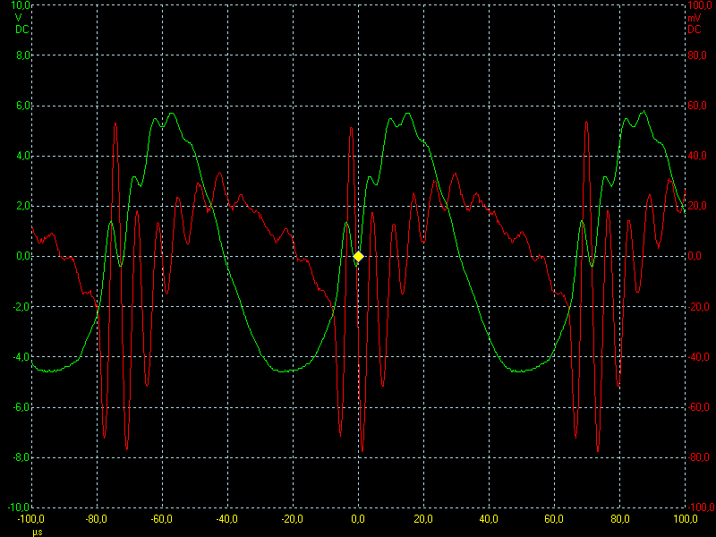This screenshot has width=716, height=537.
Task: Click the time axis label 100,0 at bottom right
Action: tap(685, 519)
